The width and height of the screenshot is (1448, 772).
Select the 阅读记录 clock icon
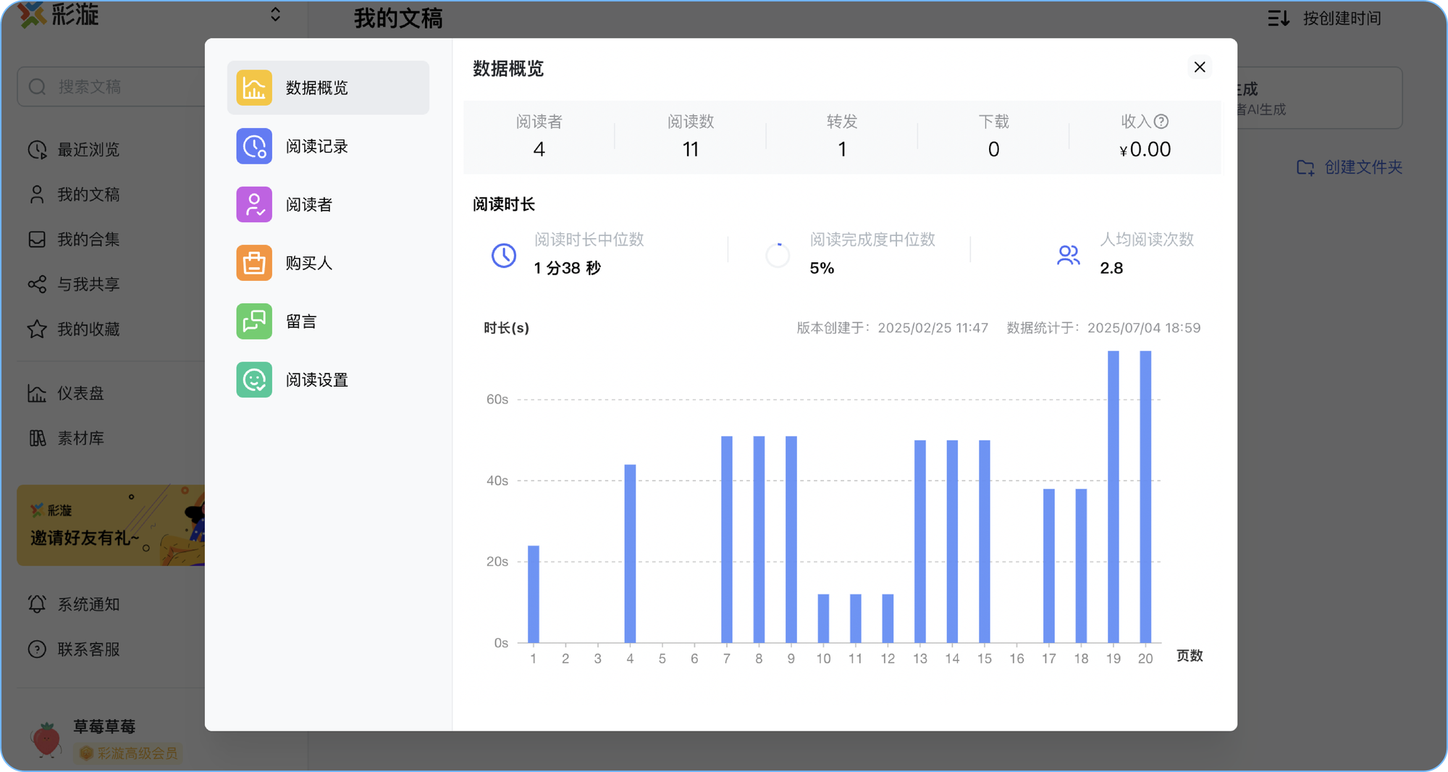(254, 146)
